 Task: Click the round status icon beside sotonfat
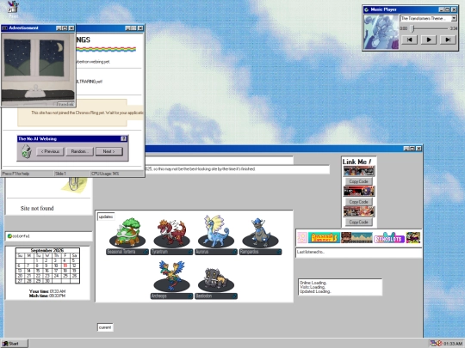9,236
